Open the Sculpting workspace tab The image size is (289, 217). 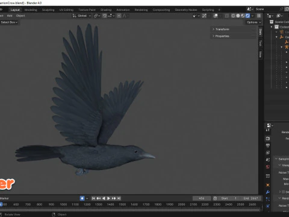pos(48,10)
